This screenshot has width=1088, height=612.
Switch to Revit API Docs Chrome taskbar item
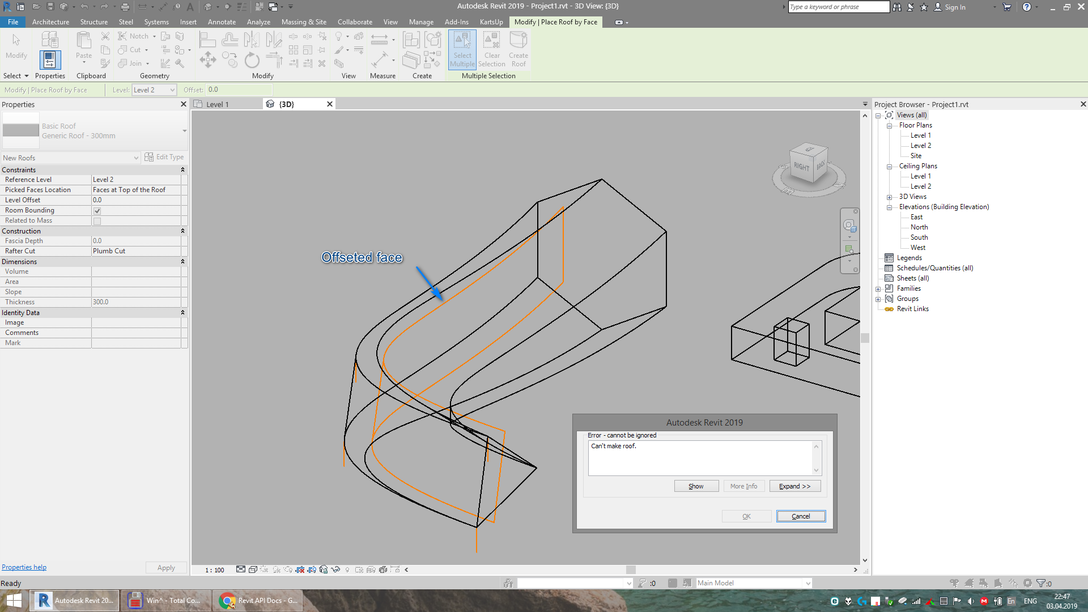pyautogui.click(x=258, y=601)
